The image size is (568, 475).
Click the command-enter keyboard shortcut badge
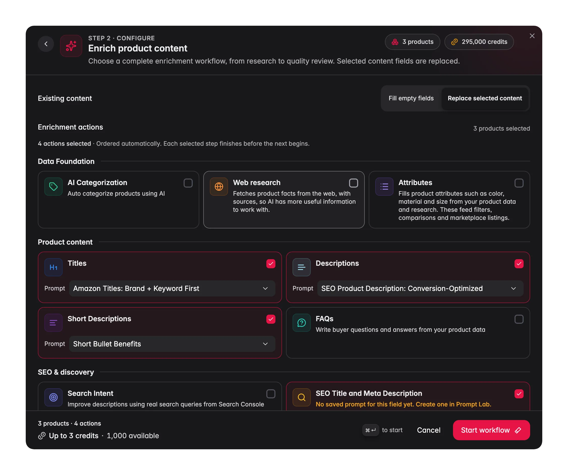(371, 430)
